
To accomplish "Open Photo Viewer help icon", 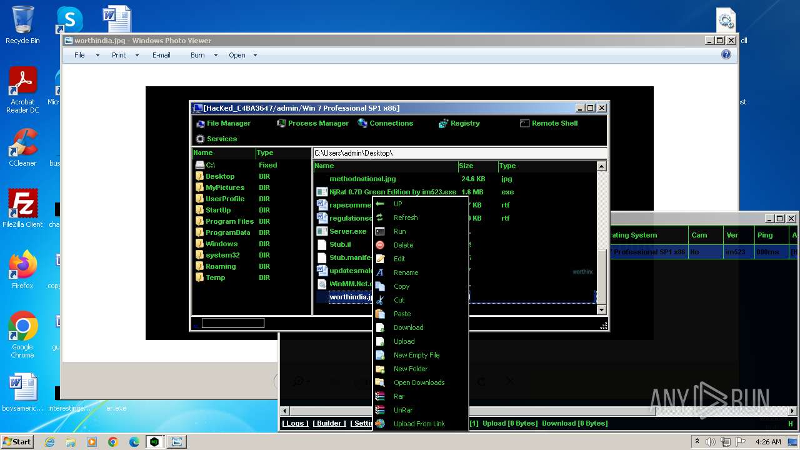I will click(x=726, y=55).
